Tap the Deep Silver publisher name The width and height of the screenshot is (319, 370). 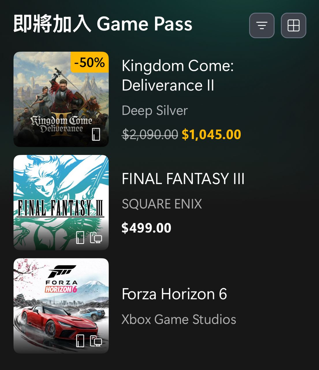[155, 110]
